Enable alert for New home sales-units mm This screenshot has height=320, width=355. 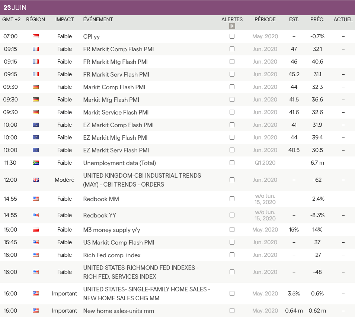[x=232, y=310]
